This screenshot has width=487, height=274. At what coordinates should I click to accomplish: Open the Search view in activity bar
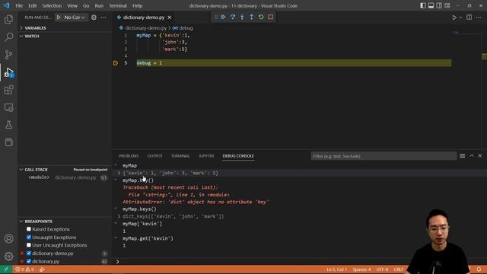pos(8,37)
